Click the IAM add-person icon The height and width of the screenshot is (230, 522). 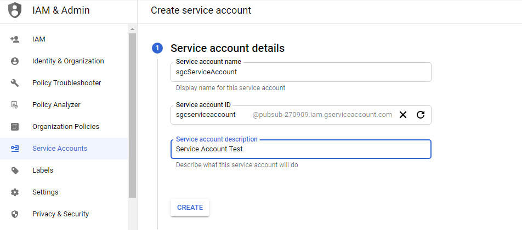point(15,39)
